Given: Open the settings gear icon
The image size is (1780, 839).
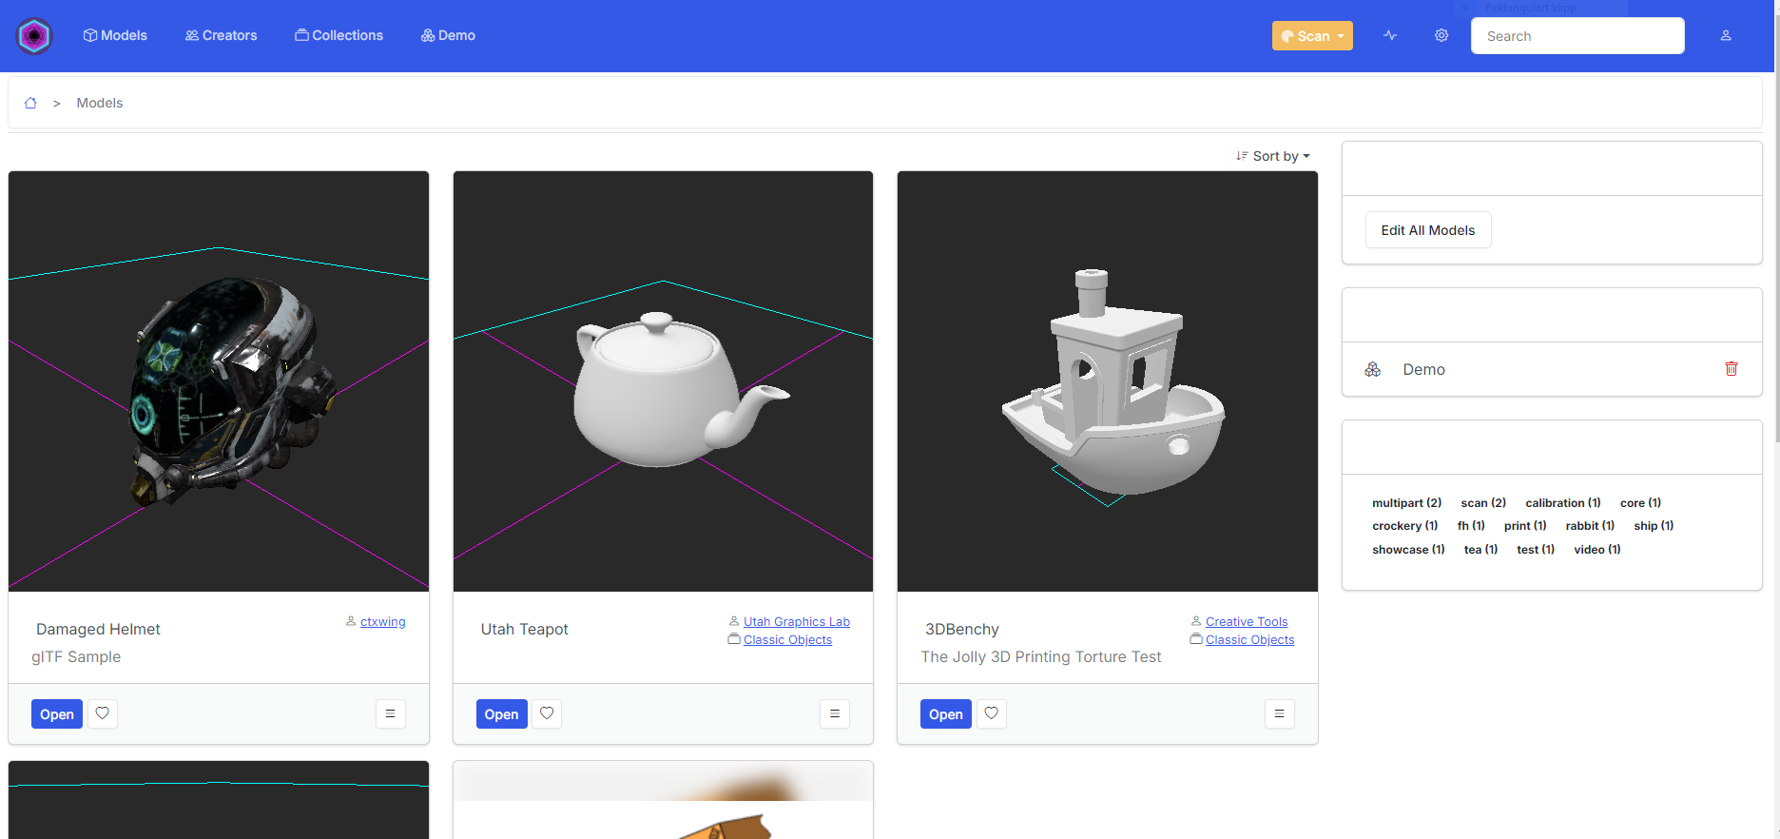Looking at the screenshot, I should (x=1441, y=36).
